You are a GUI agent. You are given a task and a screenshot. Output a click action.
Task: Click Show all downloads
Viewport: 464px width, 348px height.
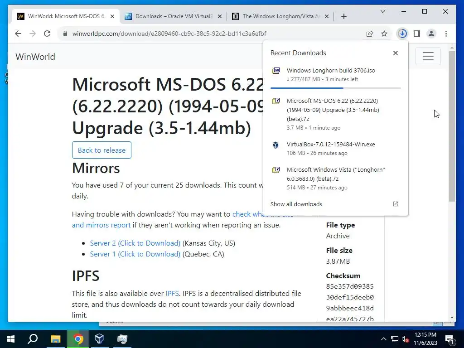pos(296,204)
